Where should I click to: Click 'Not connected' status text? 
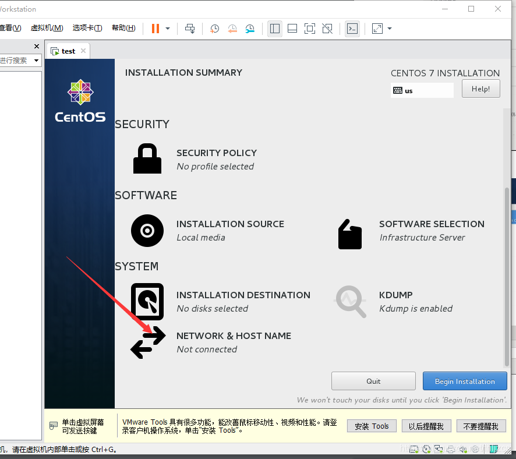click(x=207, y=349)
